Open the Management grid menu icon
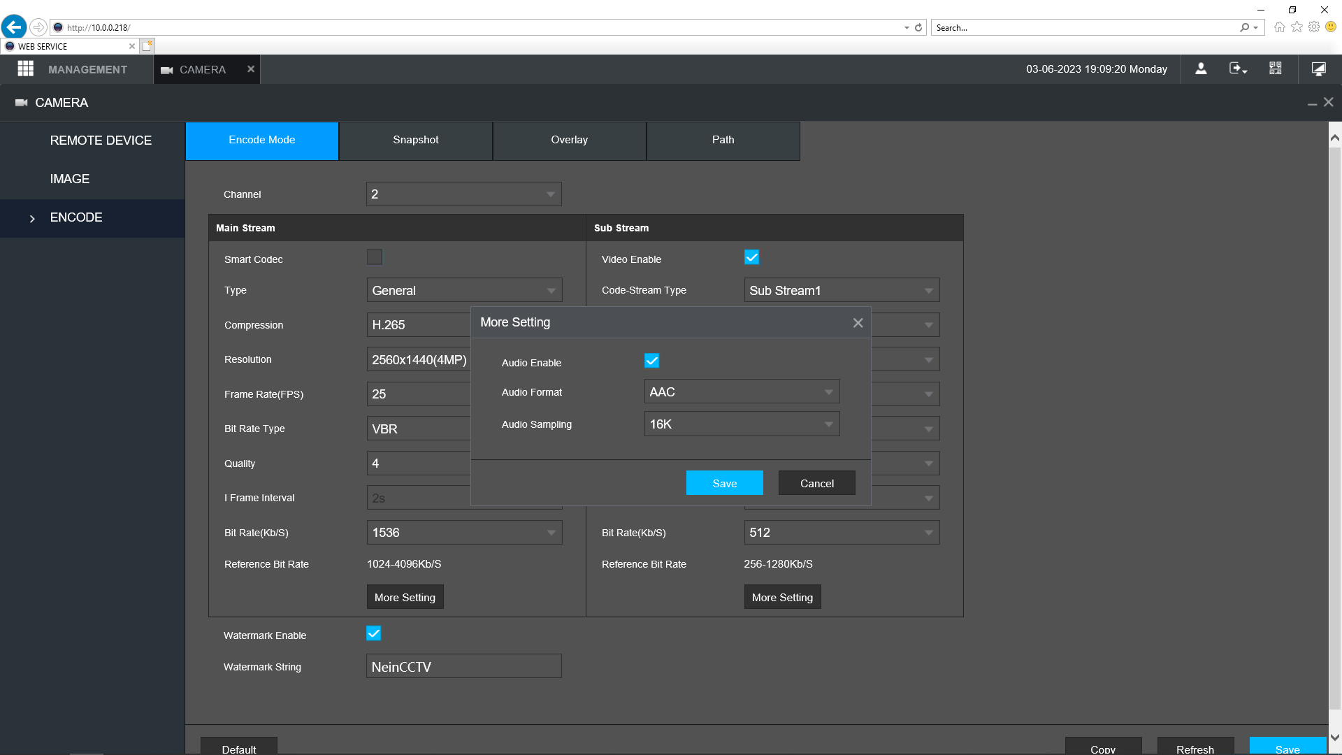Screen dimensions: 1342x755 [x=26, y=69]
